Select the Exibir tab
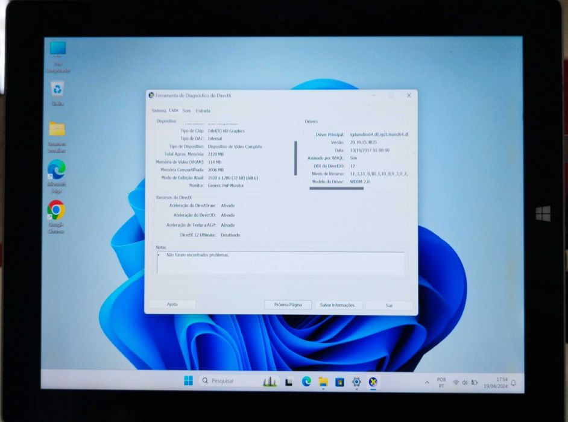Viewport: 568px width, 422px height. pos(174,110)
